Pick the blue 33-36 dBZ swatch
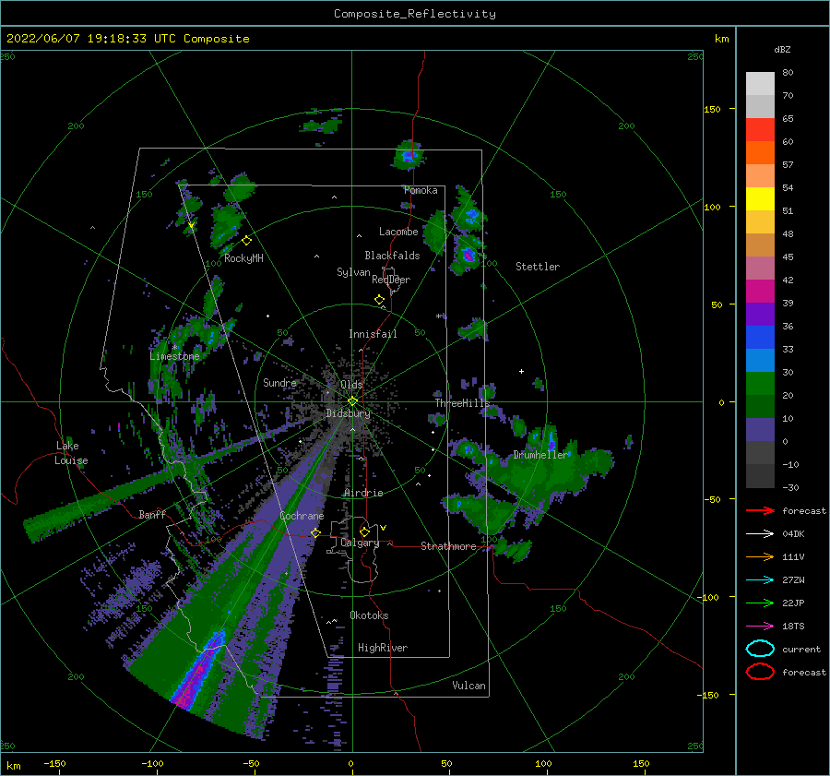The height and width of the screenshot is (776, 830). [760, 338]
